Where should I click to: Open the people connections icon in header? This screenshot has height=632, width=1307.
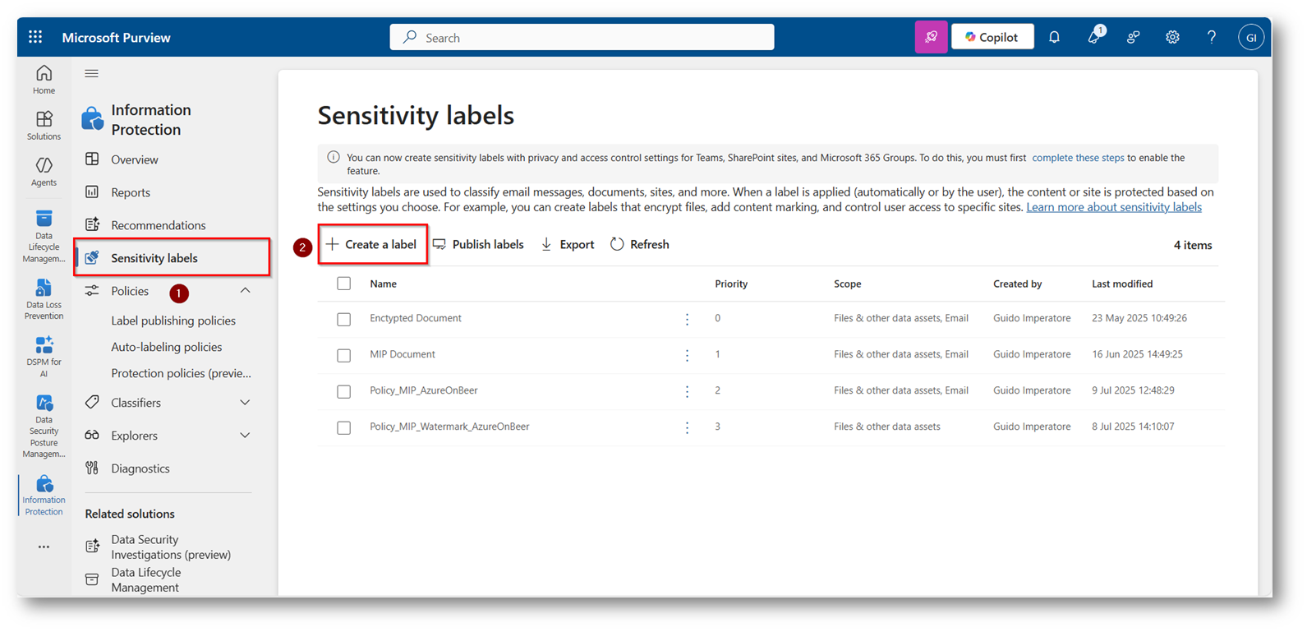pyautogui.click(x=1133, y=37)
